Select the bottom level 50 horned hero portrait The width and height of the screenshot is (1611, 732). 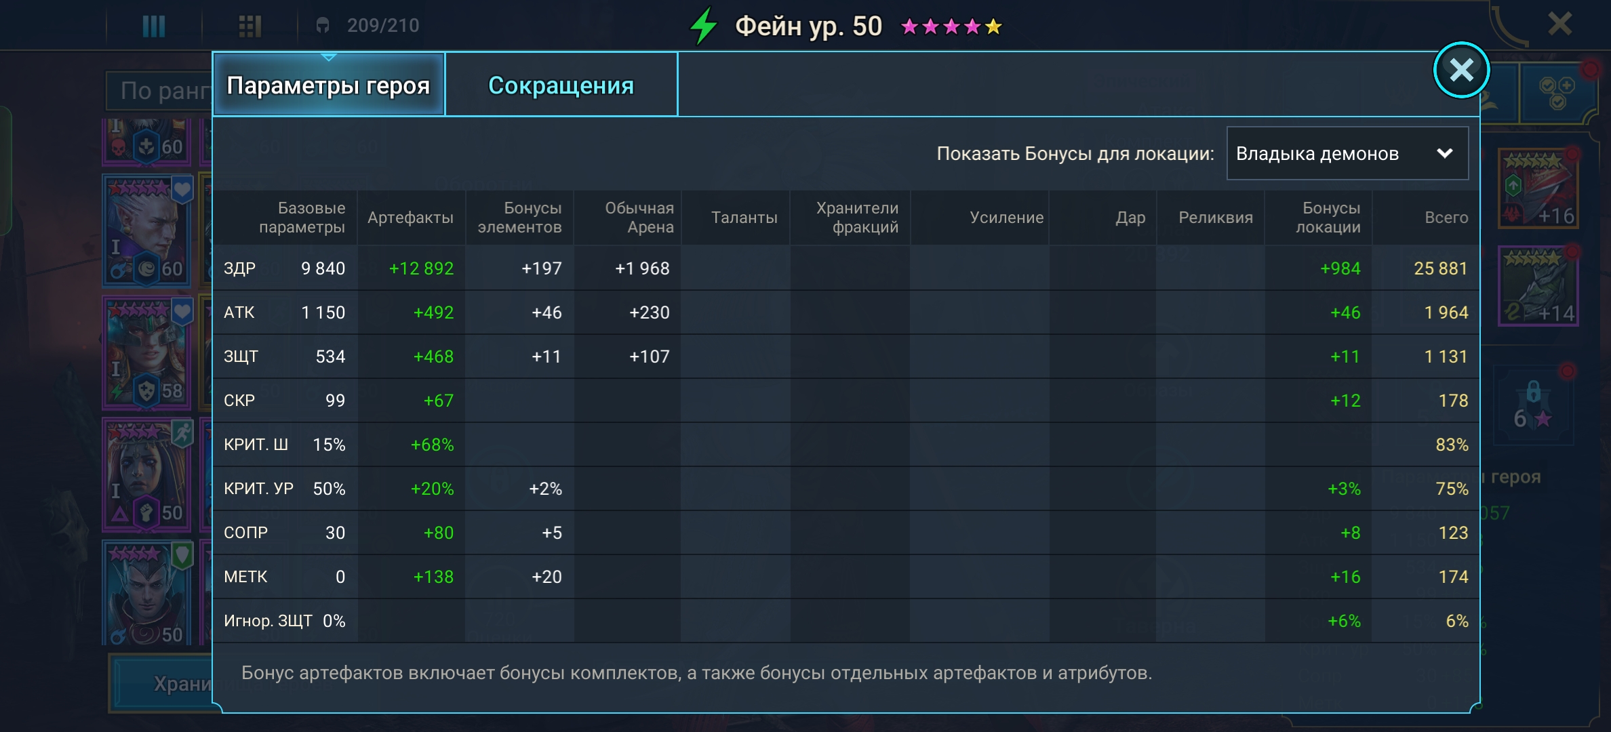(x=148, y=593)
